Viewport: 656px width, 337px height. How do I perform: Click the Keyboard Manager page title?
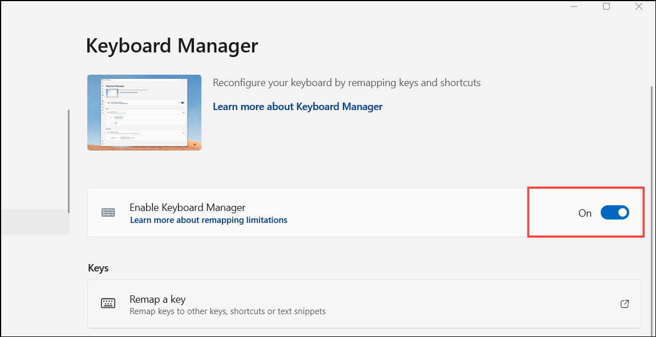172,46
